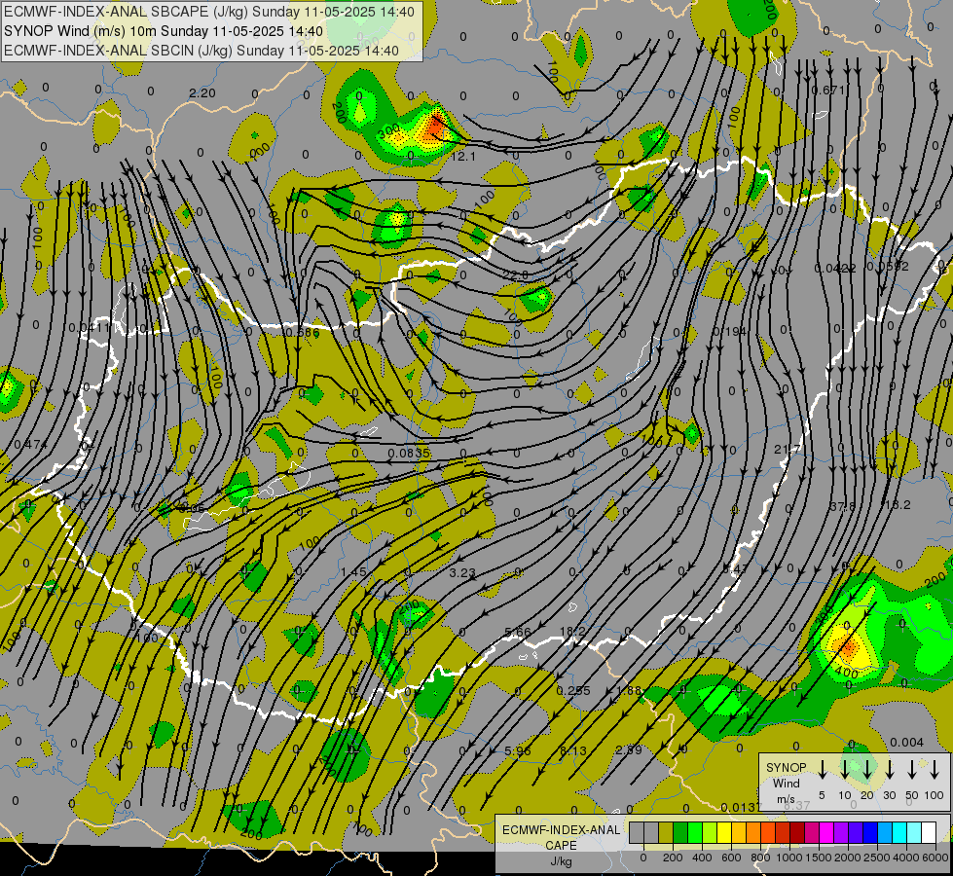
Task: Click the 4000 tick label on color scale
Action: pos(906,858)
